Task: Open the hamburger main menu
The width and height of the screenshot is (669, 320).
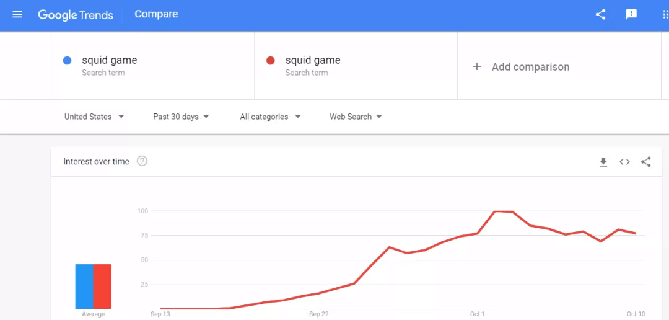Action: (17, 14)
